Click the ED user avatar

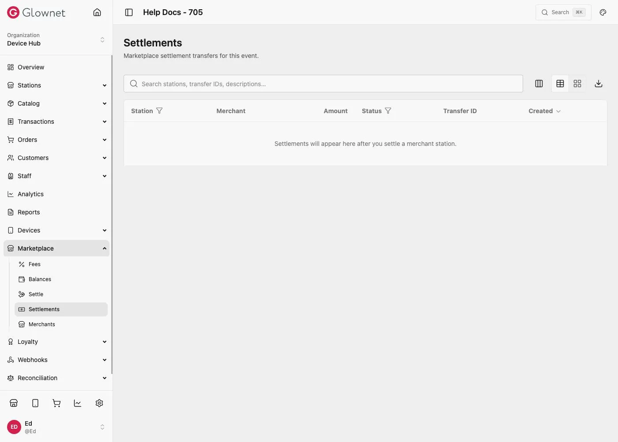pos(14,427)
